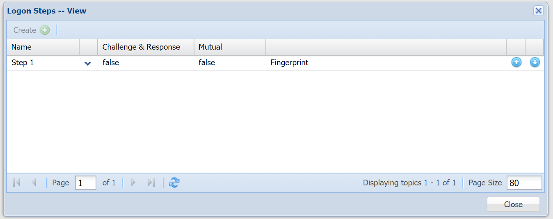Image resolution: width=553 pixels, height=219 pixels.
Task: Click the Page Size input field
Action: tap(524, 183)
